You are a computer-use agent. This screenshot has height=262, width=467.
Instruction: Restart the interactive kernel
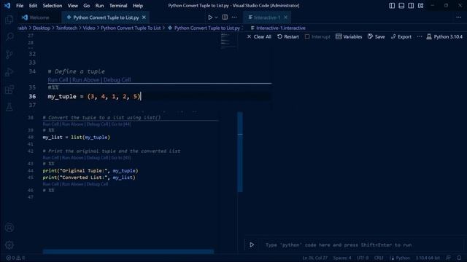[288, 36]
